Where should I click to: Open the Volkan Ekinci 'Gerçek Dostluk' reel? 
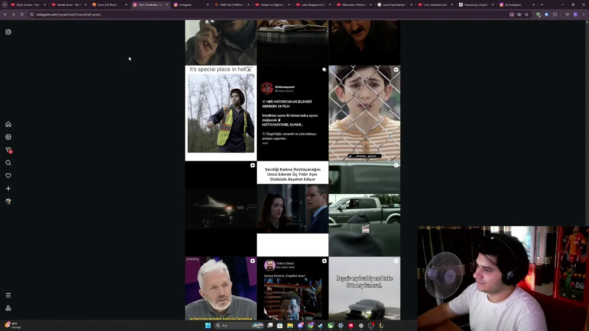(x=293, y=288)
